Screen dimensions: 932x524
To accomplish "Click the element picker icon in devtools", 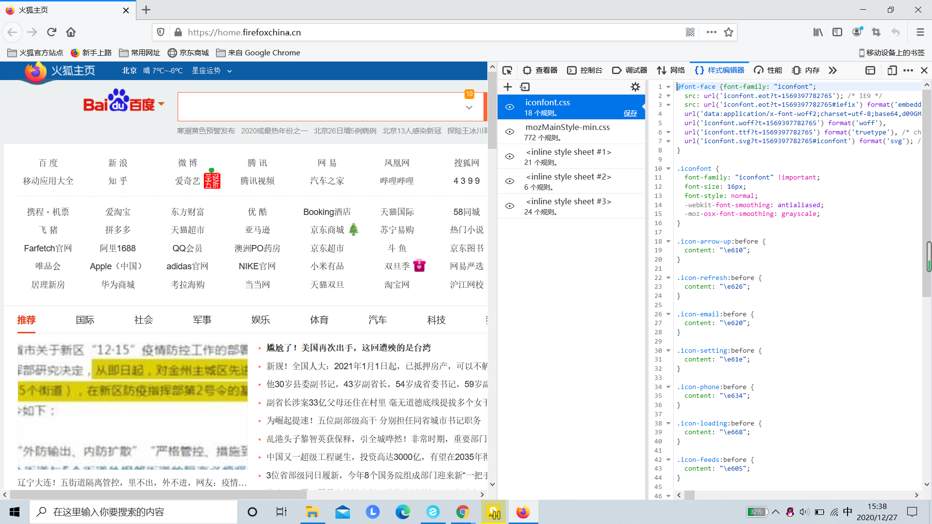I will [x=507, y=70].
